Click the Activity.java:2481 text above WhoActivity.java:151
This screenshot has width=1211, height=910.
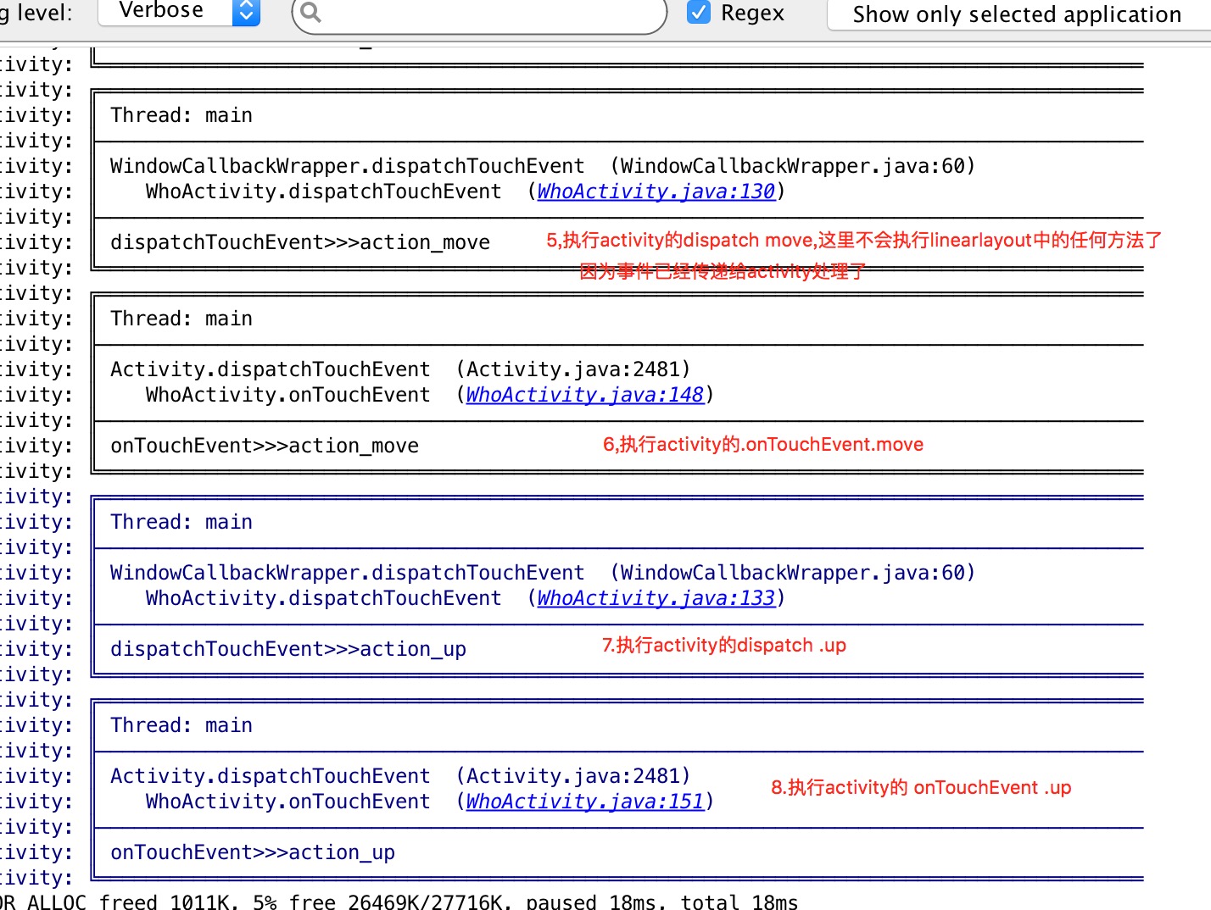(573, 776)
